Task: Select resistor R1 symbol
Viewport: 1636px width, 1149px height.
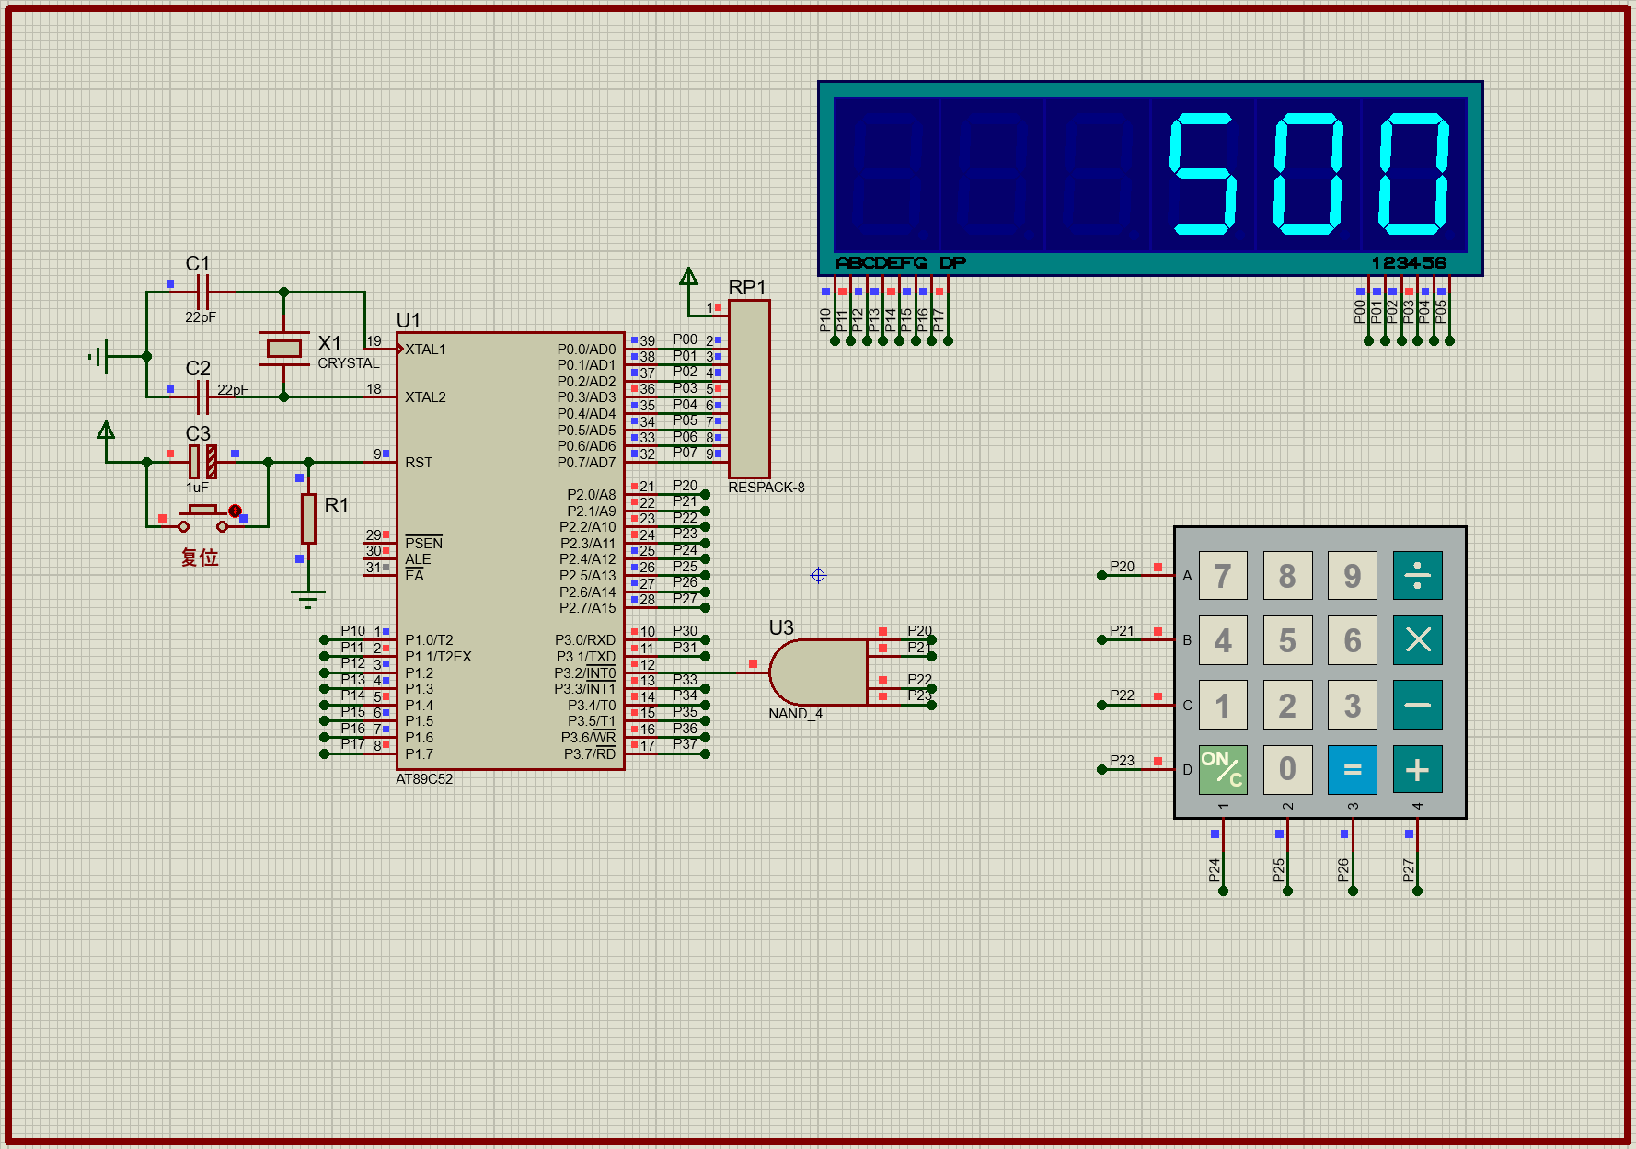Action: 308,518
